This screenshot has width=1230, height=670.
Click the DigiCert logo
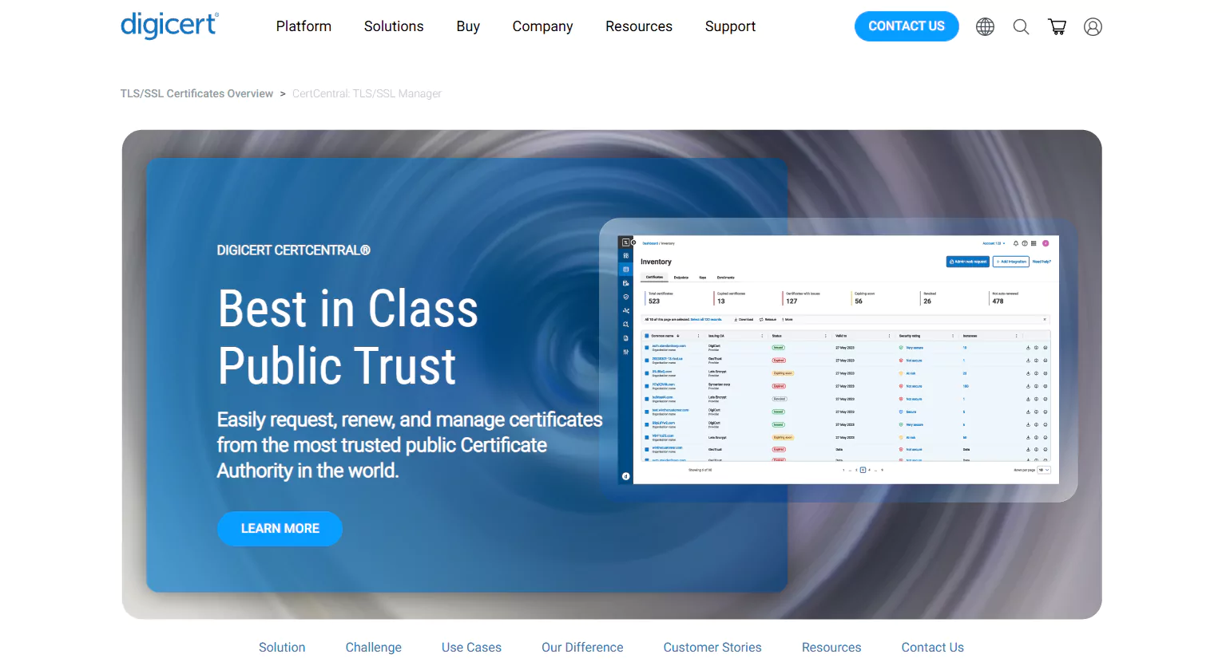169,26
